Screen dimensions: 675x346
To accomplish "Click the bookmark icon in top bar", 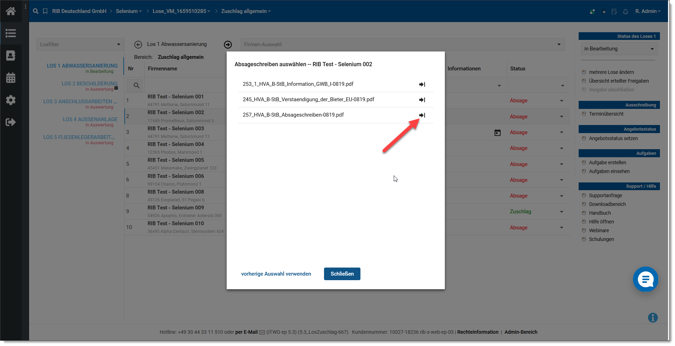I will (45, 11).
